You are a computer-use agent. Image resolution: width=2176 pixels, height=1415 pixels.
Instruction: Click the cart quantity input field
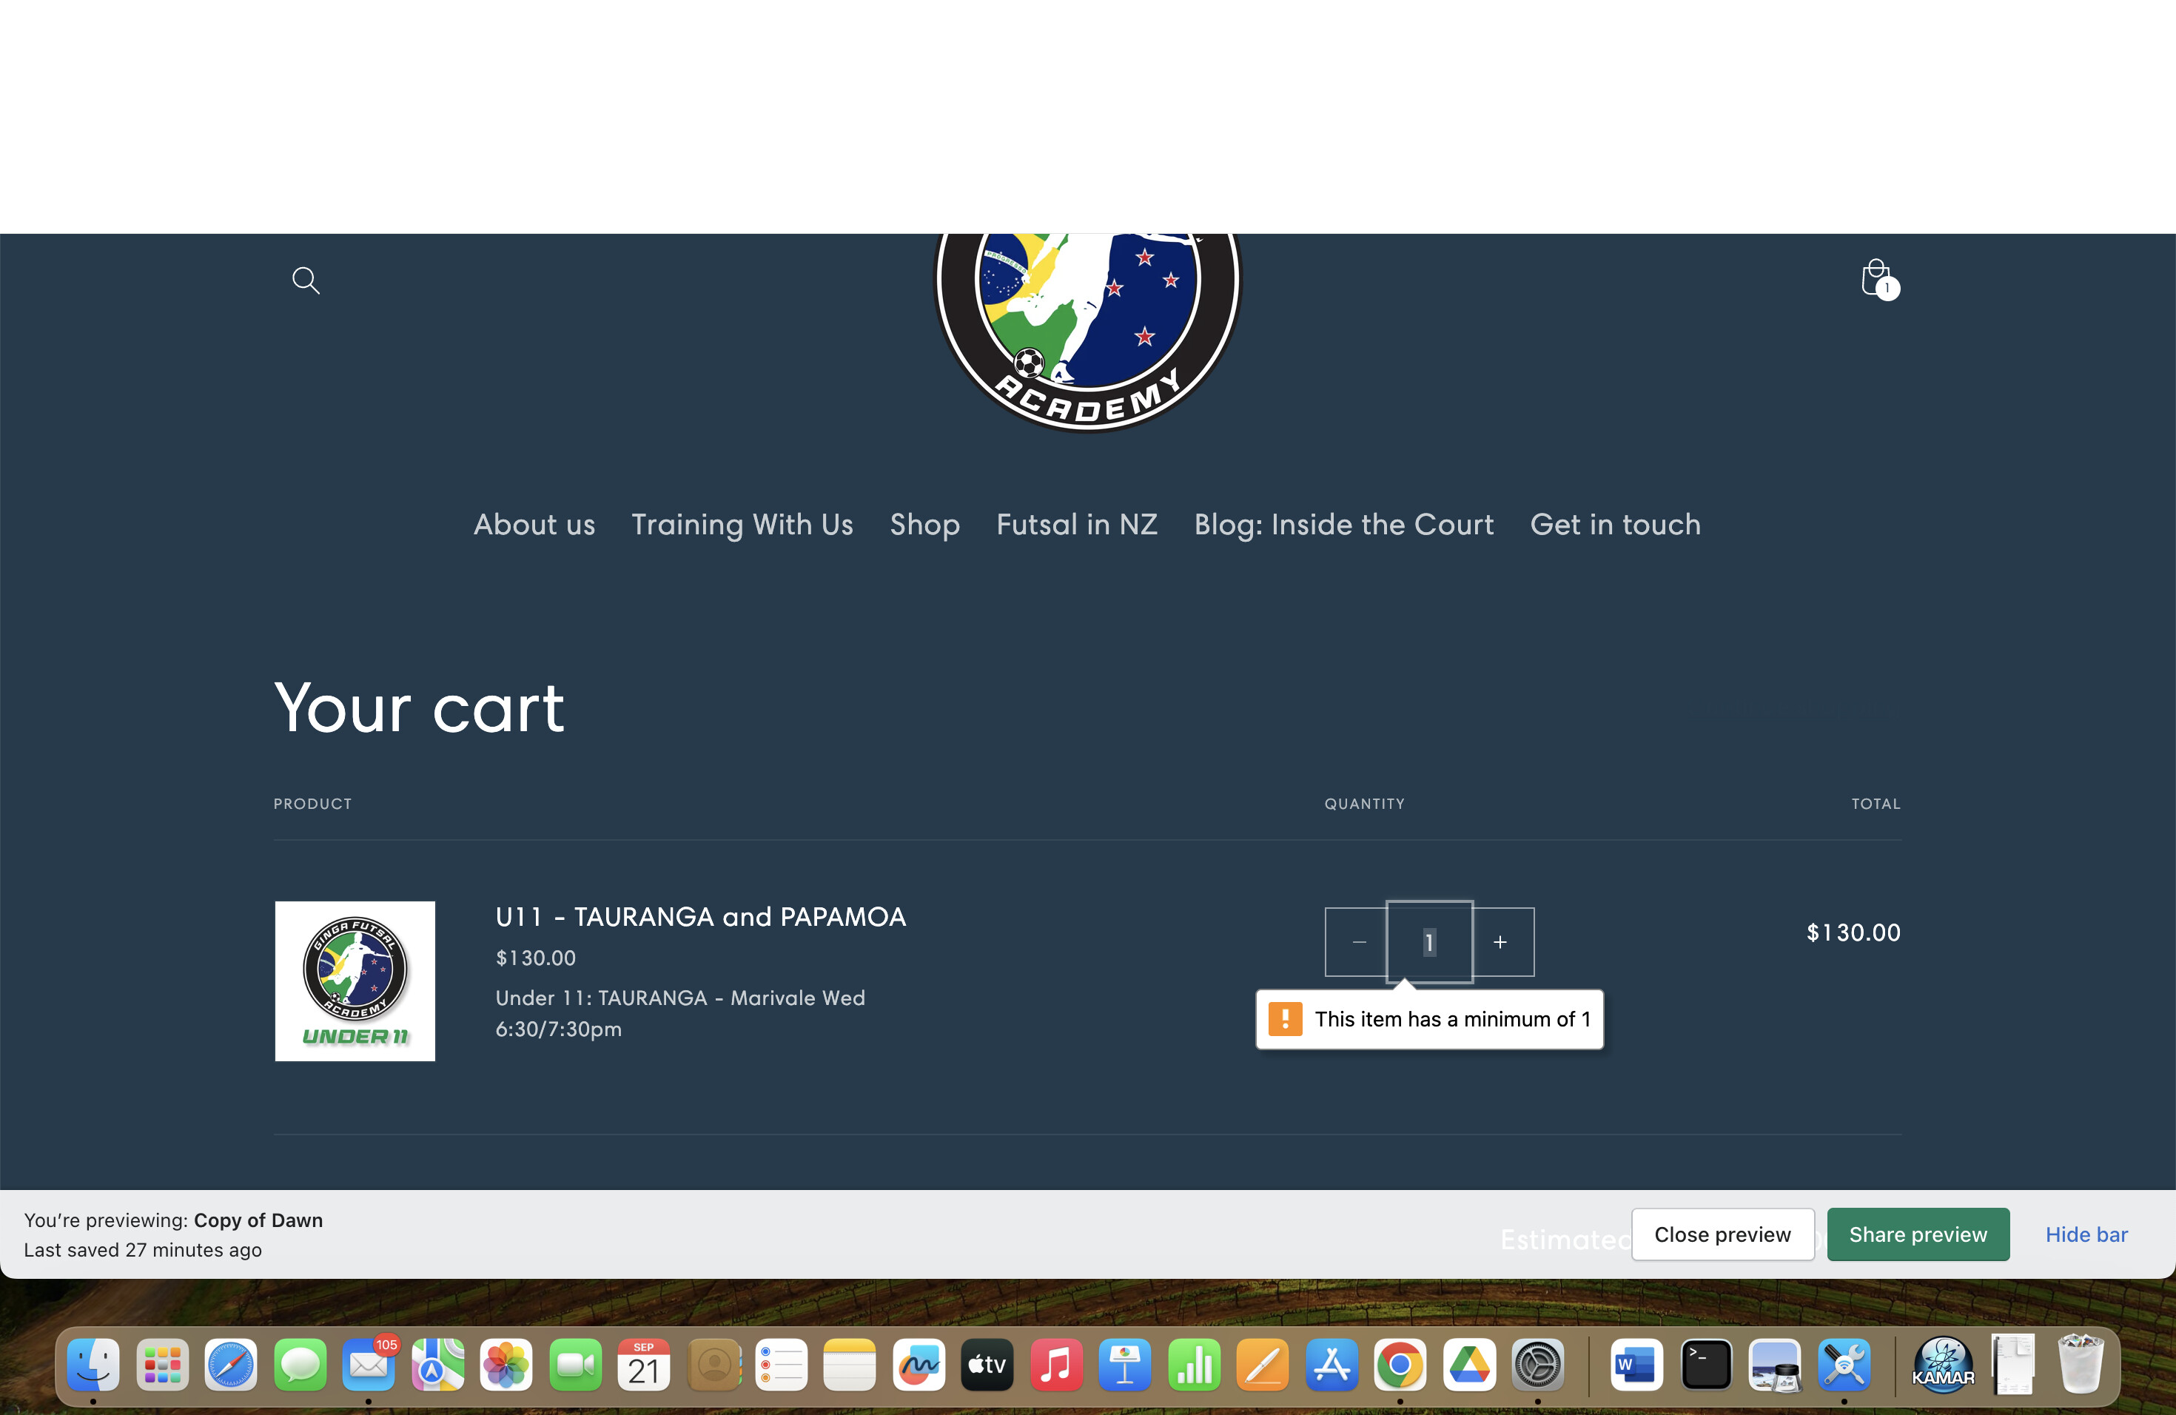click(x=1429, y=942)
